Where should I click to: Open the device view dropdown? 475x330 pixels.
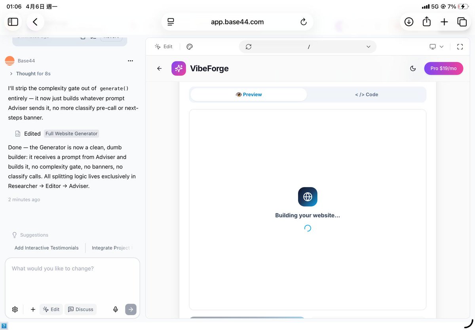pos(437,47)
